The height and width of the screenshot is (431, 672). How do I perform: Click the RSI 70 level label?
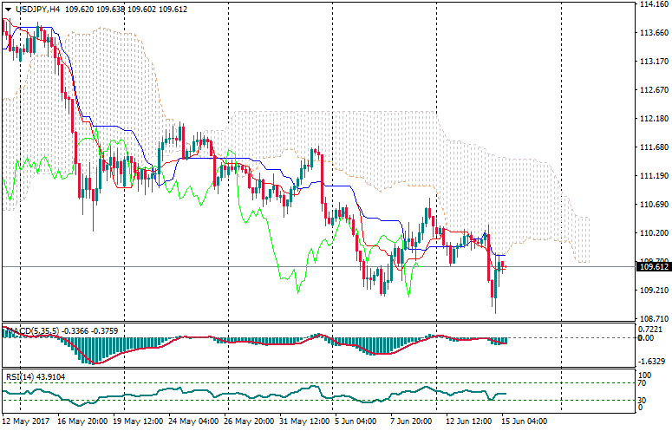pyautogui.click(x=643, y=382)
